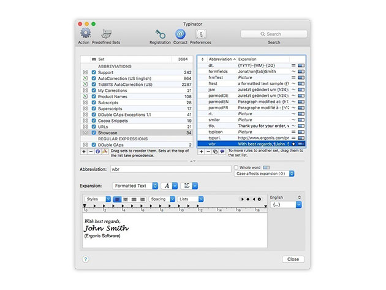This screenshot has height=290, width=386.
Task: Center align expansion text
Action: pyautogui.click(x=126, y=199)
